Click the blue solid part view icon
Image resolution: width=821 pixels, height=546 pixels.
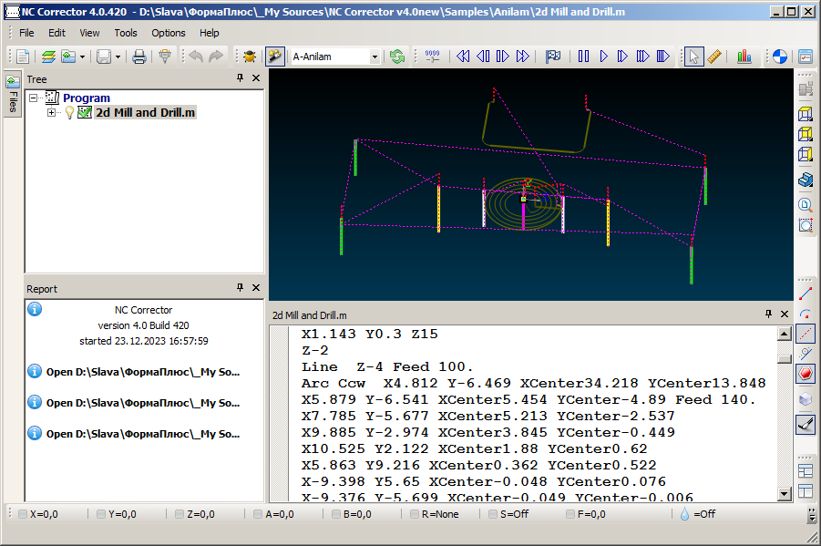pos(806,180)
